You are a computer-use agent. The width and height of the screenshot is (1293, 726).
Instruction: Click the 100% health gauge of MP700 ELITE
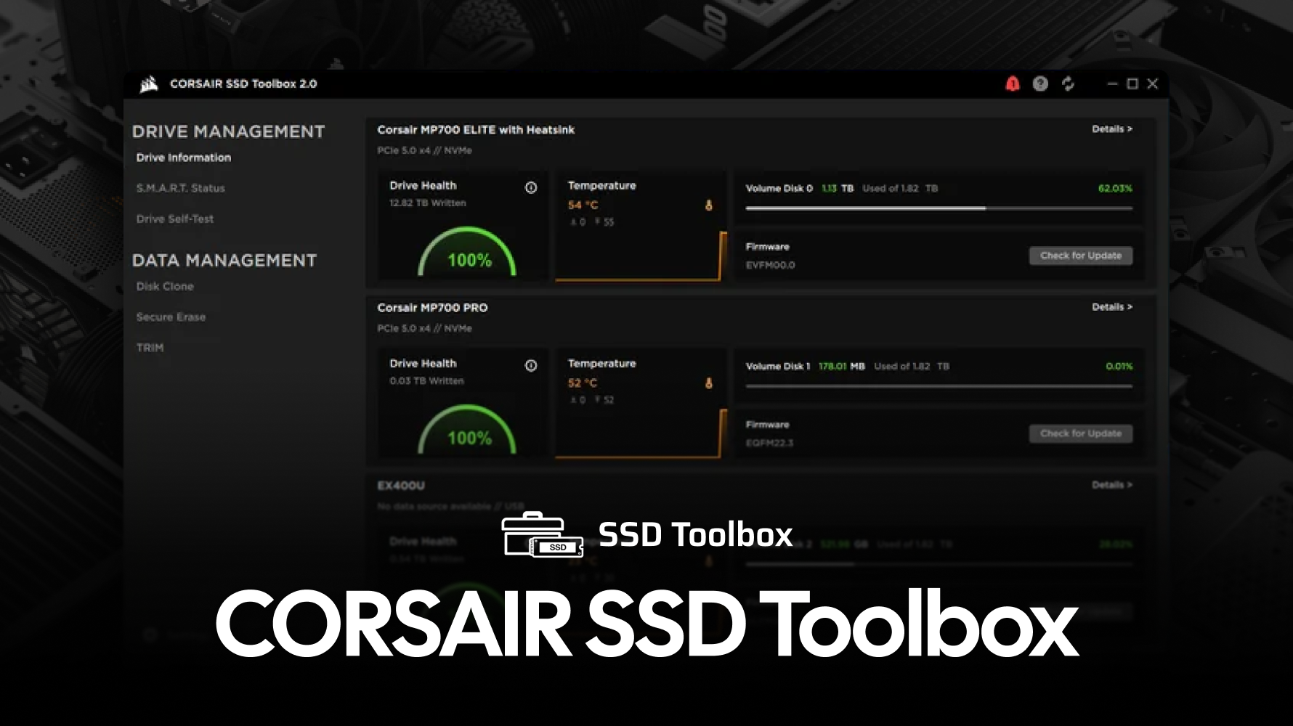coord(467,252)
